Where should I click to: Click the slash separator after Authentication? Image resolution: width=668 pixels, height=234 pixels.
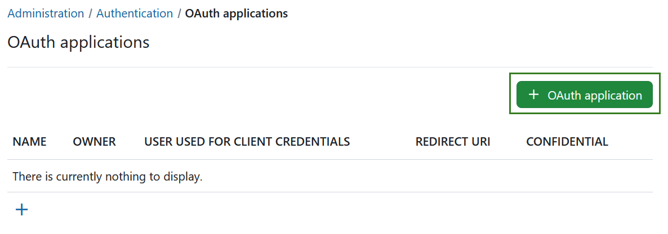[179, 13]
